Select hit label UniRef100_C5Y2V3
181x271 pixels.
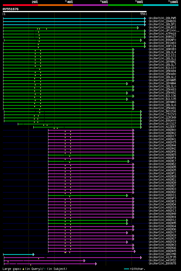[162, 115]
